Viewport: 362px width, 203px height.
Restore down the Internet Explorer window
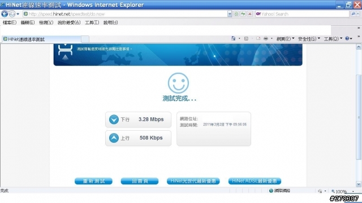[x=348, y=5]
